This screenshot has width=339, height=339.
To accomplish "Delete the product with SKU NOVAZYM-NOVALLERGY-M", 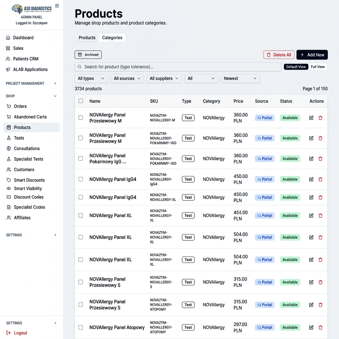I will tap(320, 118).
